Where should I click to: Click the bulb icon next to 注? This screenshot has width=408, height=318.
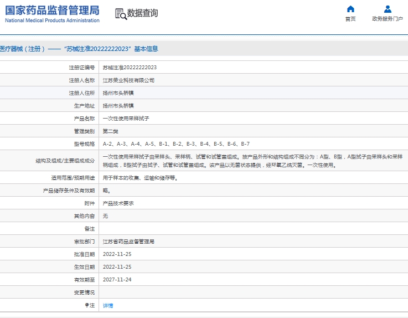coord(87,305)
